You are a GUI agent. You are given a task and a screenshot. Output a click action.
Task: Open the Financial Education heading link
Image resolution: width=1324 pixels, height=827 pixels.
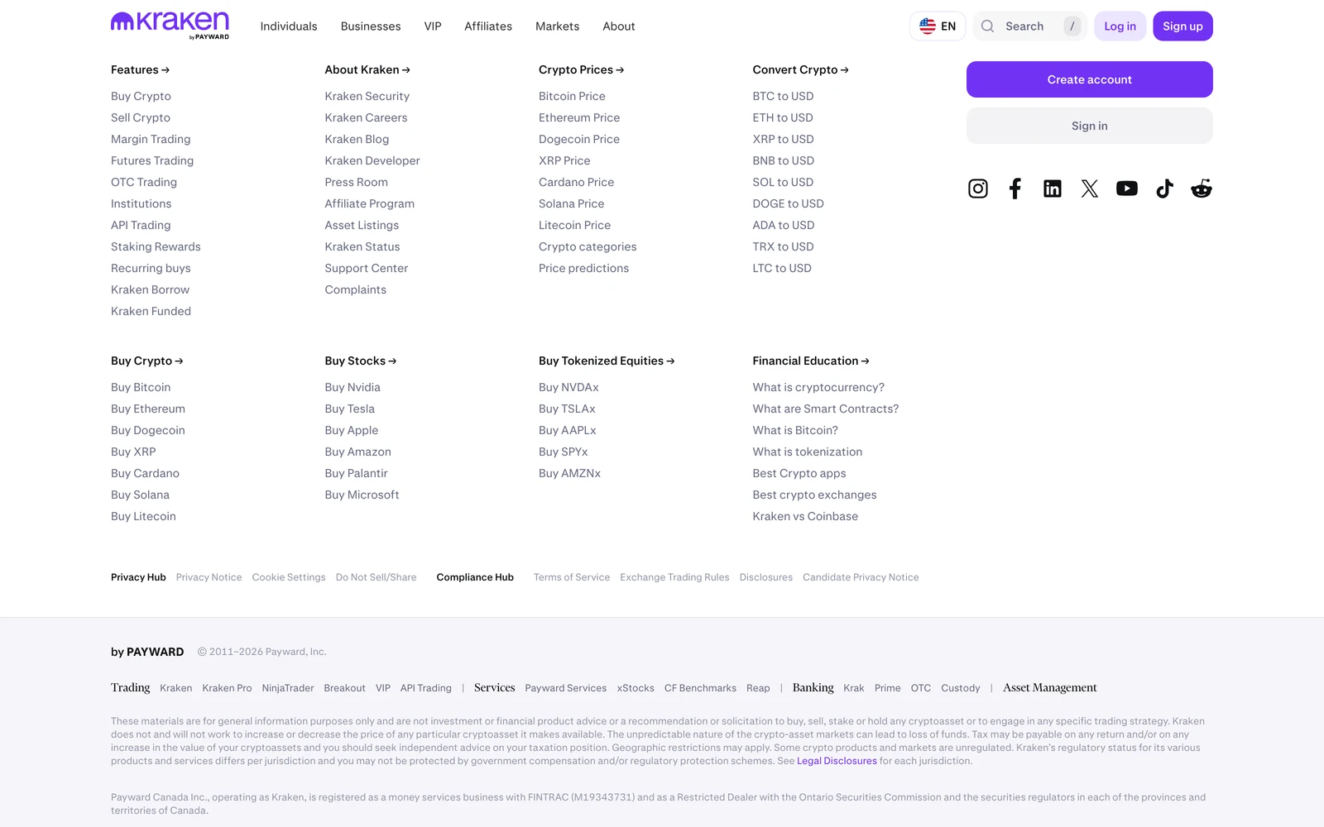tap(810, 361)
